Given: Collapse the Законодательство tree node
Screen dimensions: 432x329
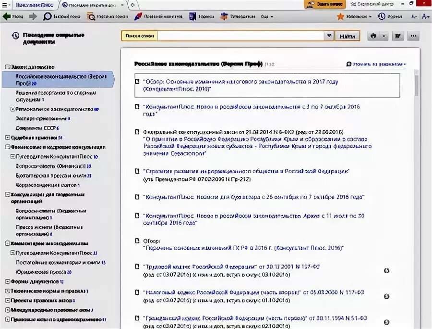Looking at the screenshot, I should pyautogui.click(x=7, y=67).
